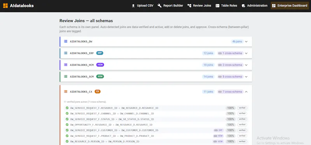This screenshot has width=311, height=145.
Task: Click green check on CHANNEL_ID join row
Action: coord(67,114)
